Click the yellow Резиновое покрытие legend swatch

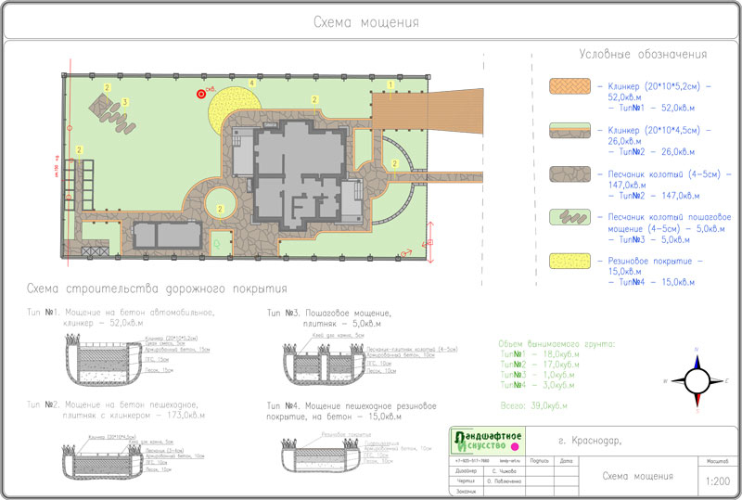click(569, 261)
